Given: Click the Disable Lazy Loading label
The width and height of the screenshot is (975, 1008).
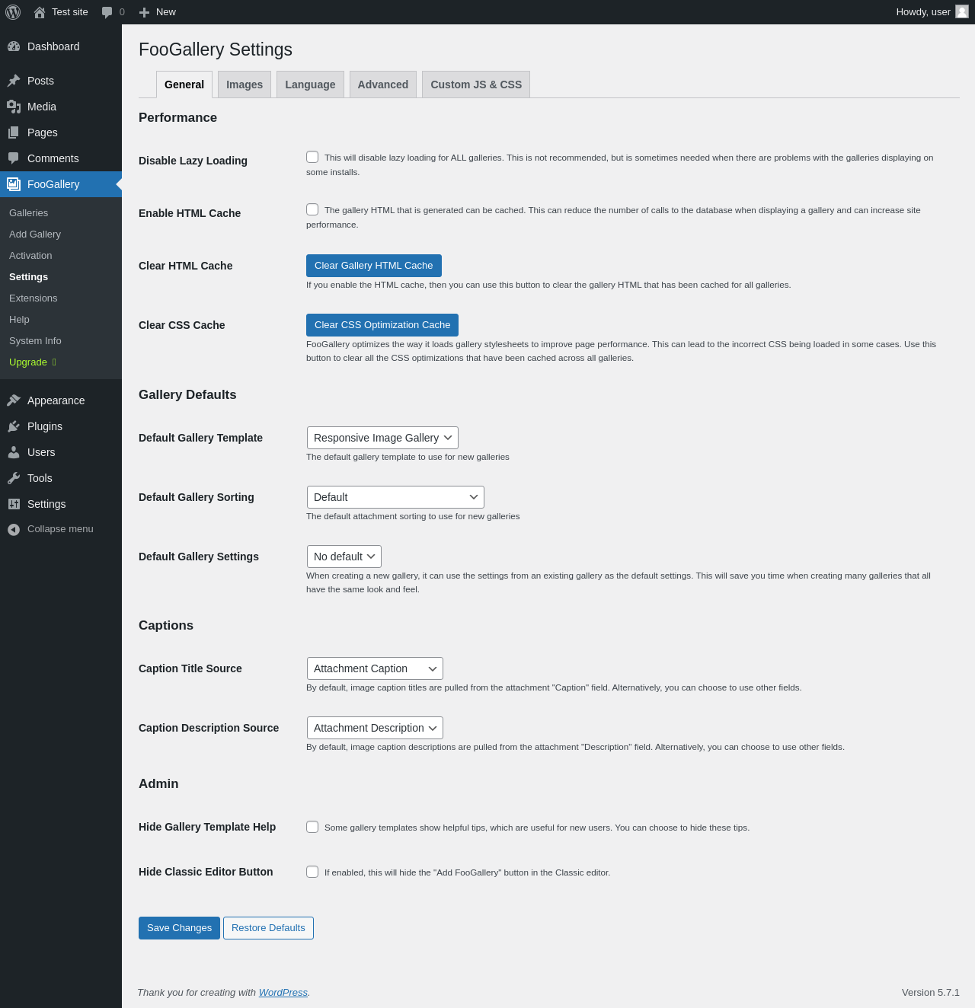Looking at the screenshot, I should coord(193,161).
